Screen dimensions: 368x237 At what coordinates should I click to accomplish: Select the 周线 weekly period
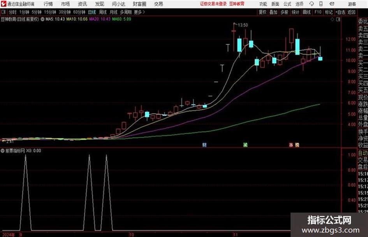(x=103, y=12)
